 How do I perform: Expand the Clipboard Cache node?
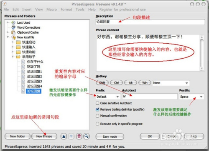[8, 32]
